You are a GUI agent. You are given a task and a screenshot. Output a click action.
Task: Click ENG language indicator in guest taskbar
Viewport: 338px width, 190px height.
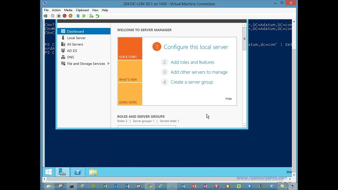[289, 172]
